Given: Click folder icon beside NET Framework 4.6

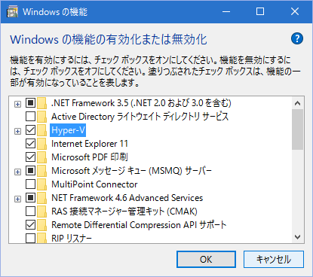Looking at the screenshot, I should pos(41,198).
